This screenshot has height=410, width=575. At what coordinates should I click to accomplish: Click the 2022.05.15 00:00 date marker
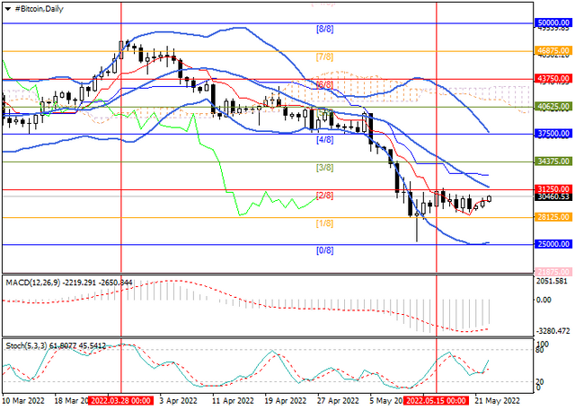[436, 400]
